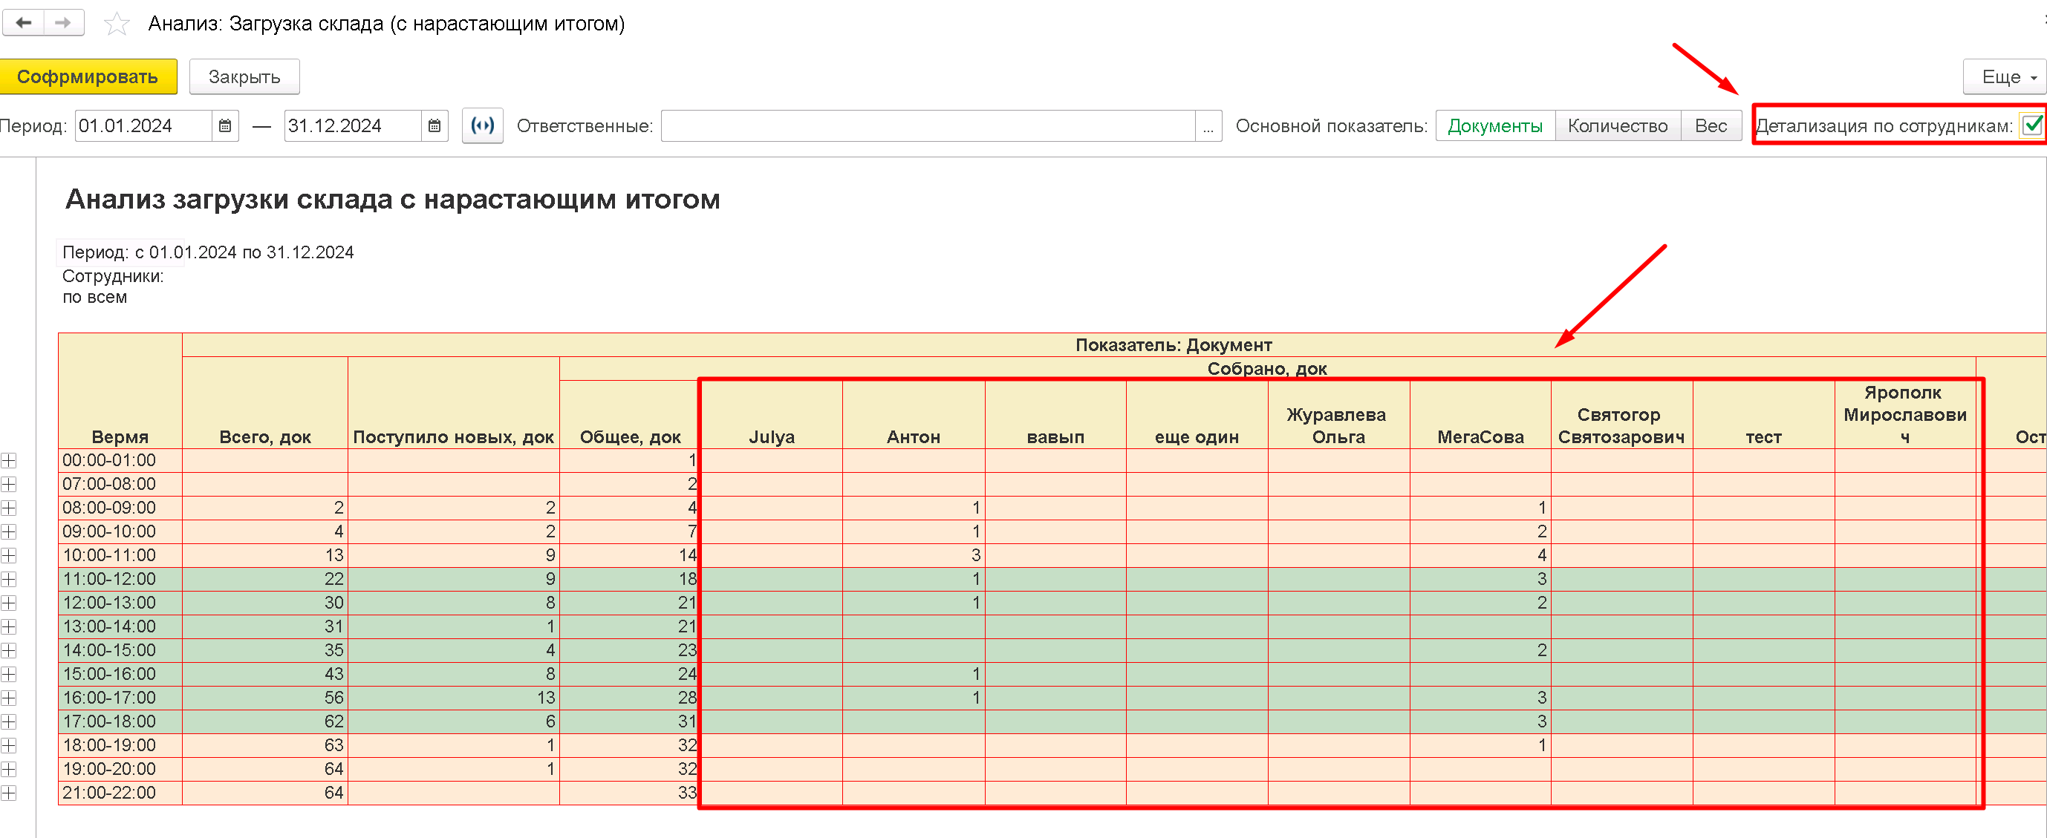Expand the 12:00-13:00 row

pyautogui.click(x=9, y=603)
